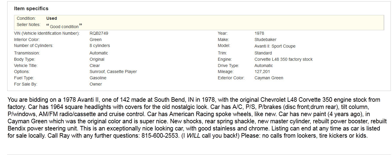Click the VIN value RQB2749
392x155 pixels.
99,33
